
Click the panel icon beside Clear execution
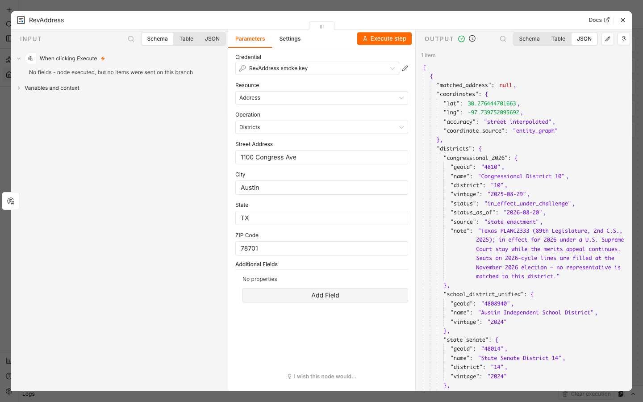[621, 394]
